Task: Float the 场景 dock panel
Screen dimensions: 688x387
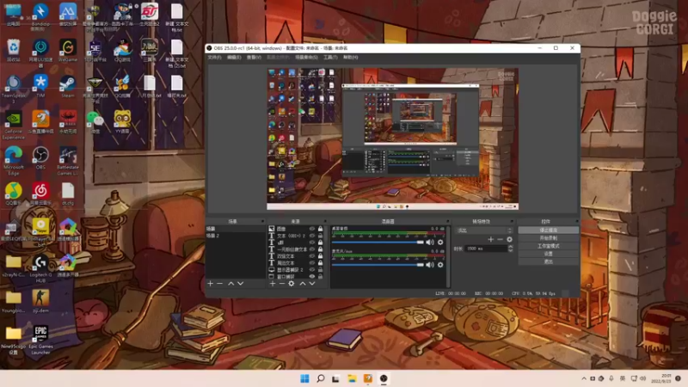Action: [262, 221]
